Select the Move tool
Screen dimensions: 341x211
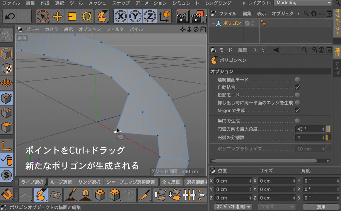click(57, 16)
